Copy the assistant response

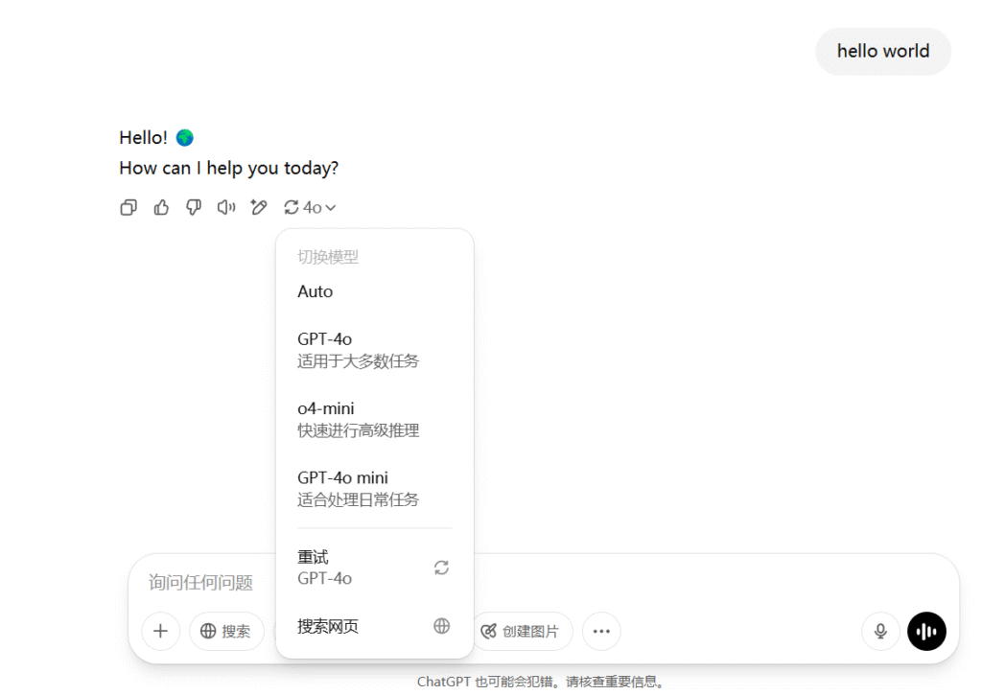pyautogui.click(x=129, y=207)
